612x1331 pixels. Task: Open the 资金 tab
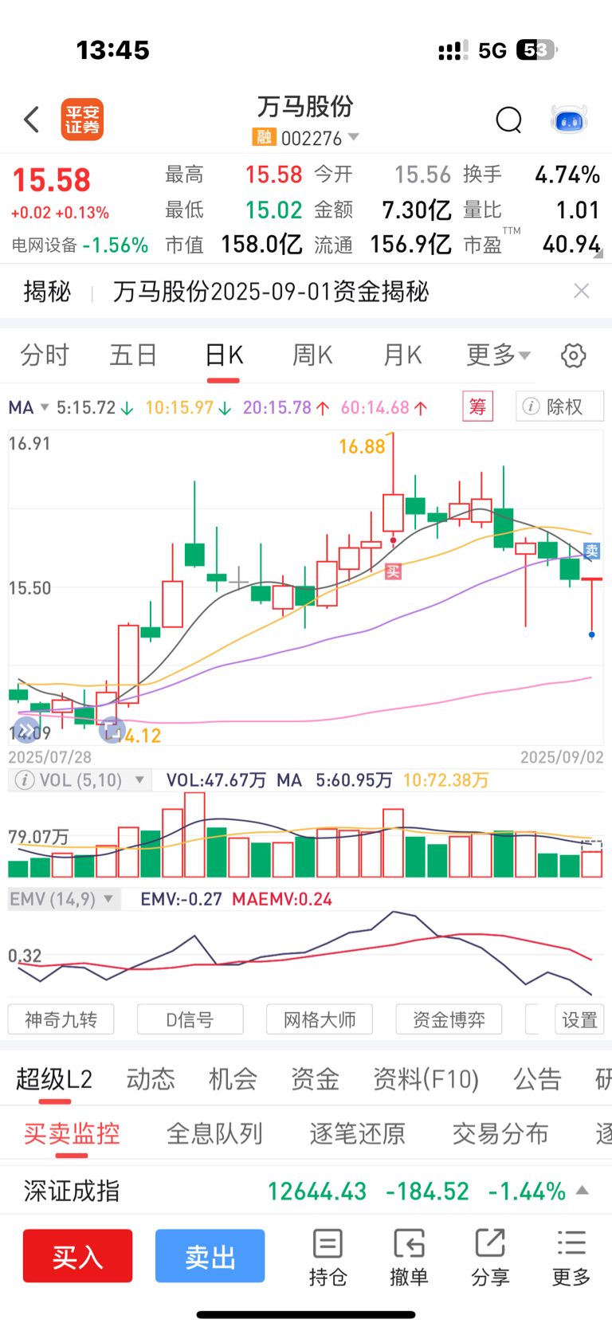[x=315, y=1079]
